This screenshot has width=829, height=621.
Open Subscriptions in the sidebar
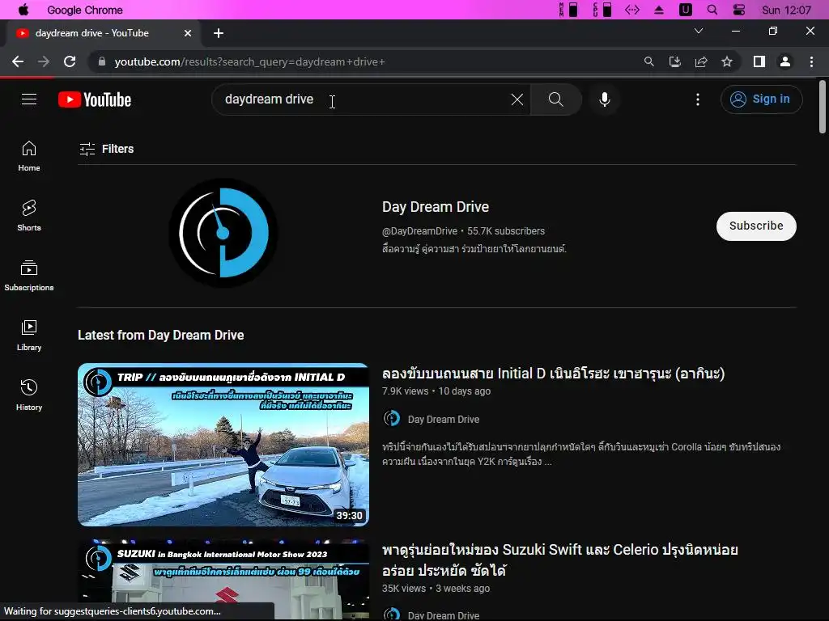[x=29, y=276]
